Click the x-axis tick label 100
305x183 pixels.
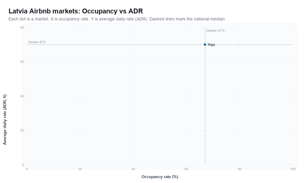pyautogui.click(x=293, y=169)
